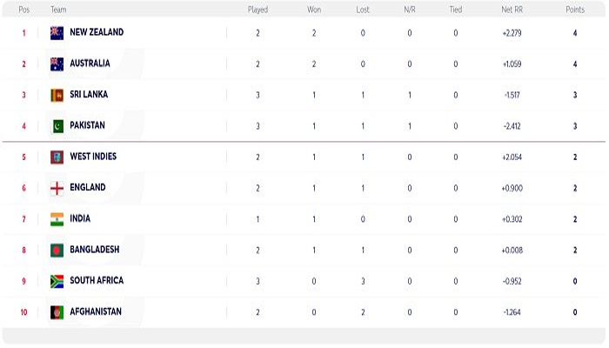Screen dimensions: 609x348
Task: Open the AFGHANISTAN team name
Action: (96, 311)
